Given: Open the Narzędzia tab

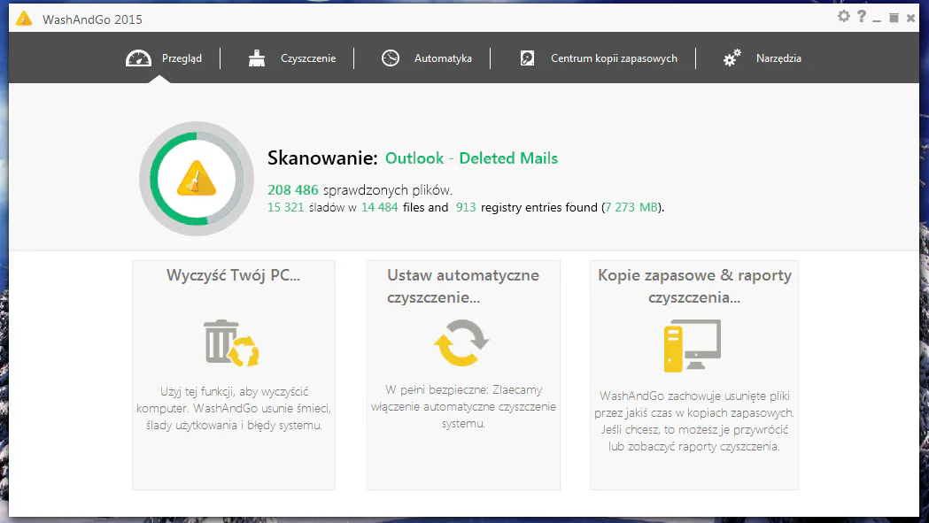Looking at the screenshot, I should point(762,58).
